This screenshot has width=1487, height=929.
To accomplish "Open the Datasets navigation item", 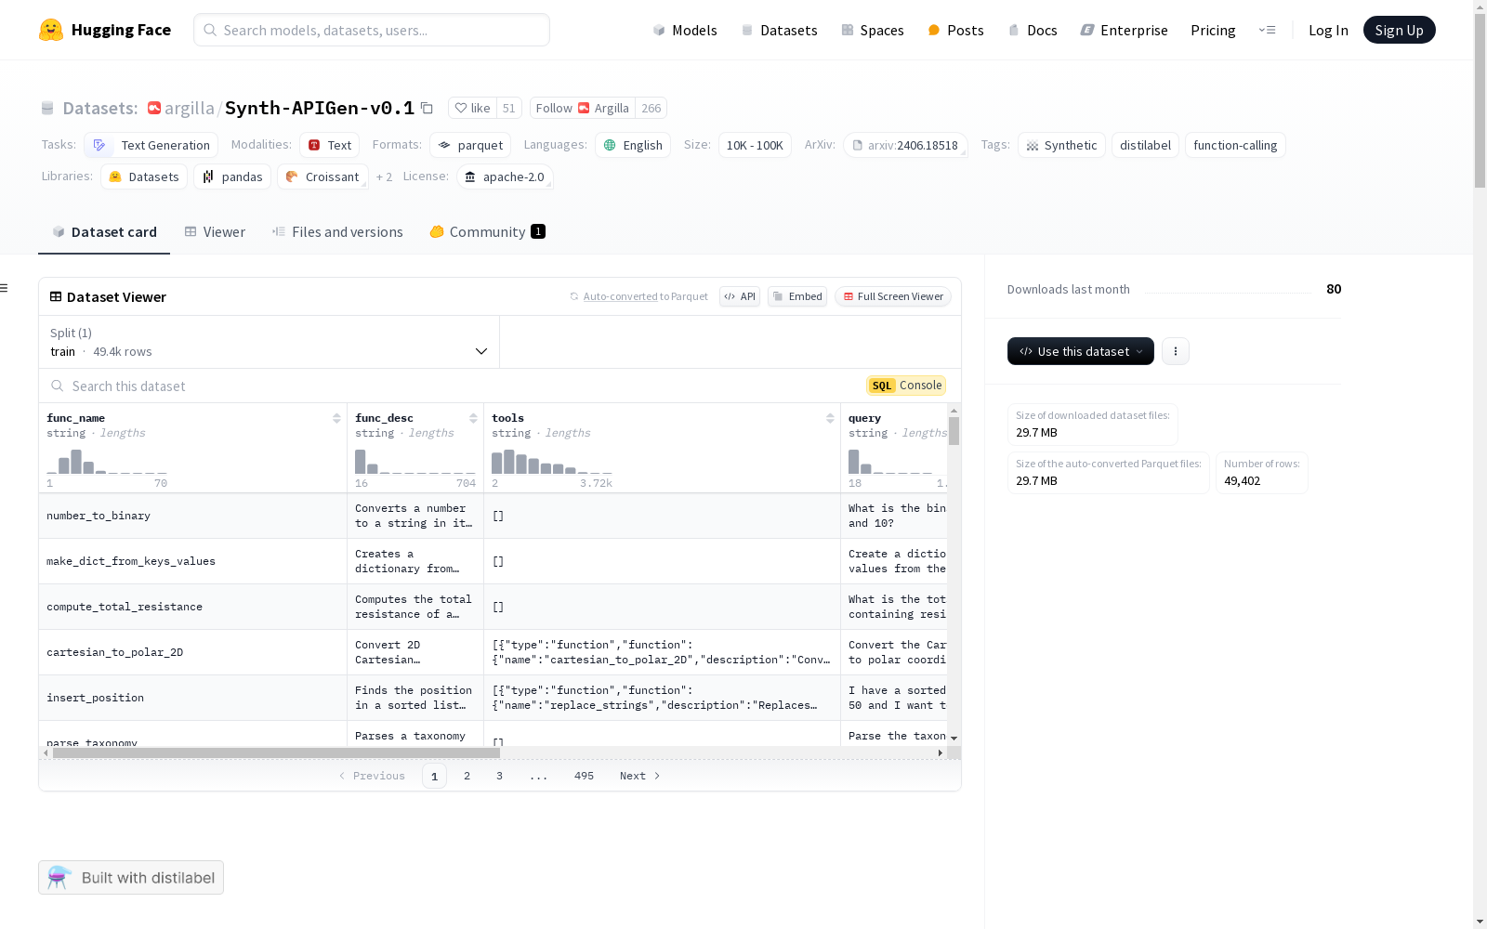I will tap(779, 30).
